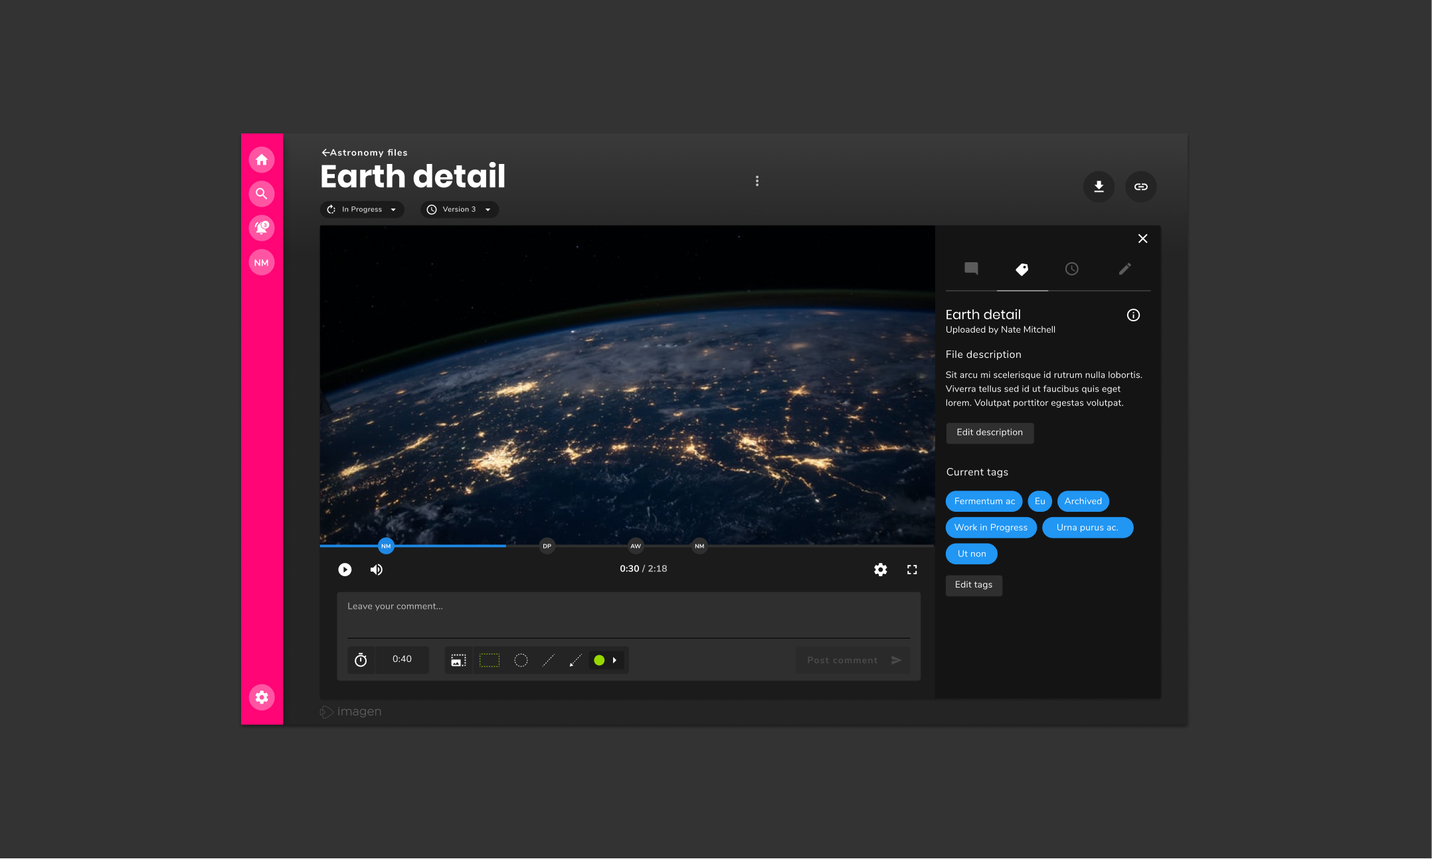Open the In Progress status dropdown
Screen dimensions: 1432x859
[x=362, y=209]
